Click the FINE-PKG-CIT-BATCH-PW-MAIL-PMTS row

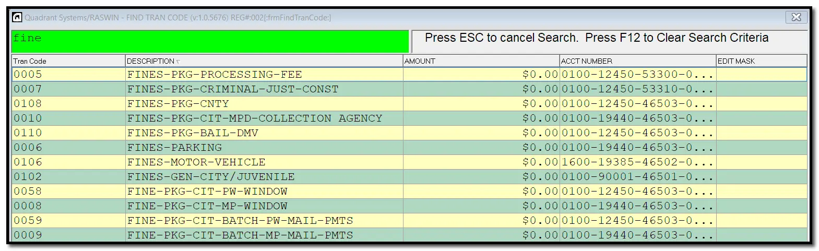tap(409, 221)
